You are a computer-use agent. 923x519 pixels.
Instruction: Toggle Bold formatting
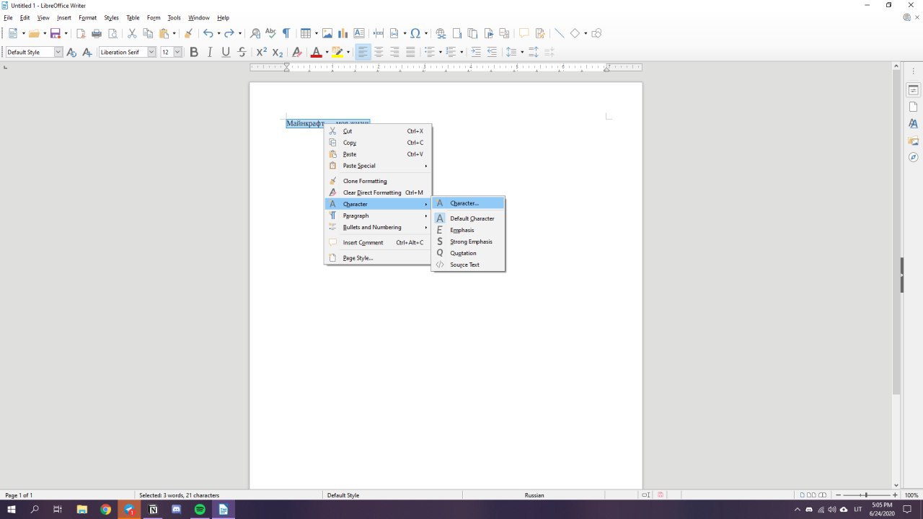click(x=194, y=52)
